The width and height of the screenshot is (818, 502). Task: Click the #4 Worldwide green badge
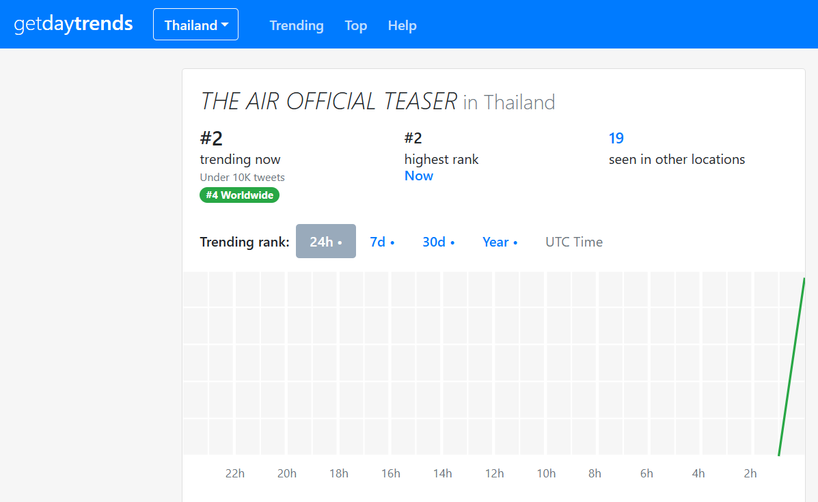239,195
